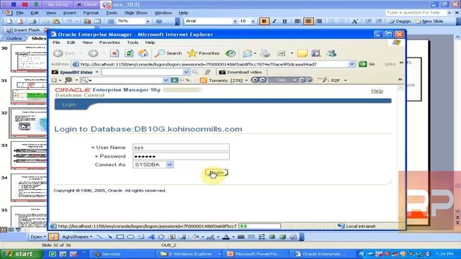Click the Bold button in the PowerPoint toolbar
Screen dimensions: 461x259
[x=264, y=21]
